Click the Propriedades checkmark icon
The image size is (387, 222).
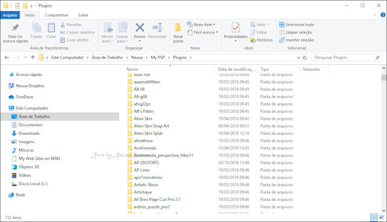pos(235,27)
